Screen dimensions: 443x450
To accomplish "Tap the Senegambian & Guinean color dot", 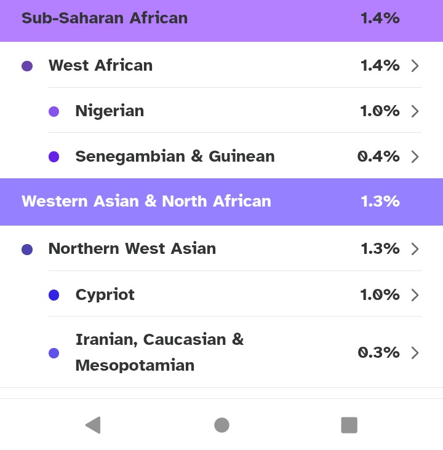I will (x=54, y=157).
